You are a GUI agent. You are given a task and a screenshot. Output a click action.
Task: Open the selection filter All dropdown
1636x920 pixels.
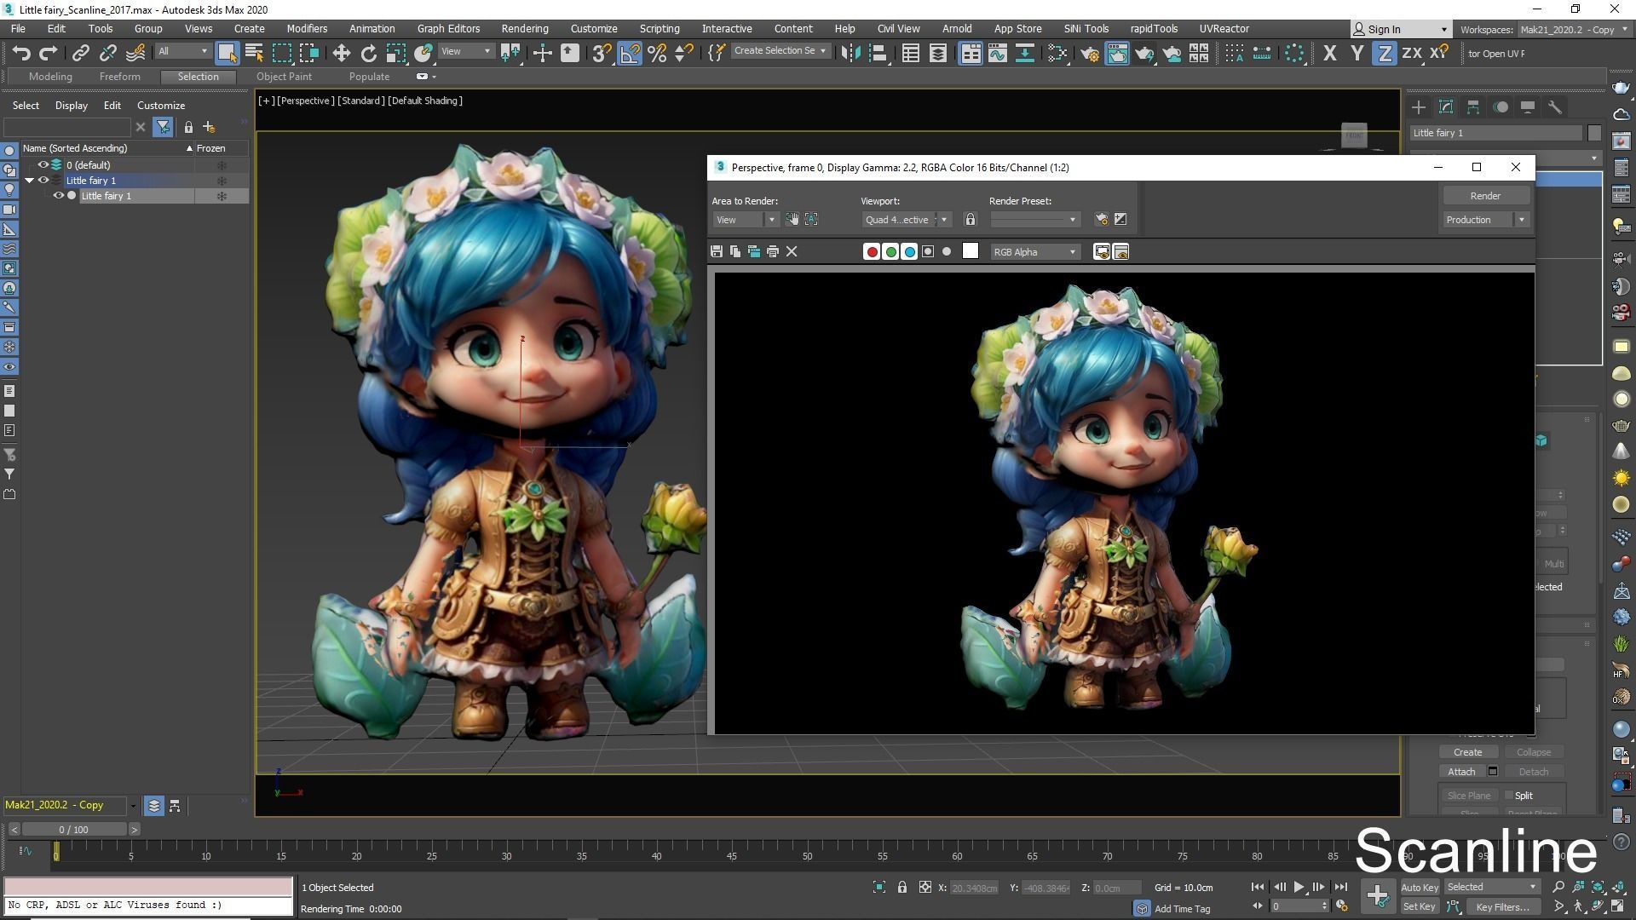click(x=182, y=52)
